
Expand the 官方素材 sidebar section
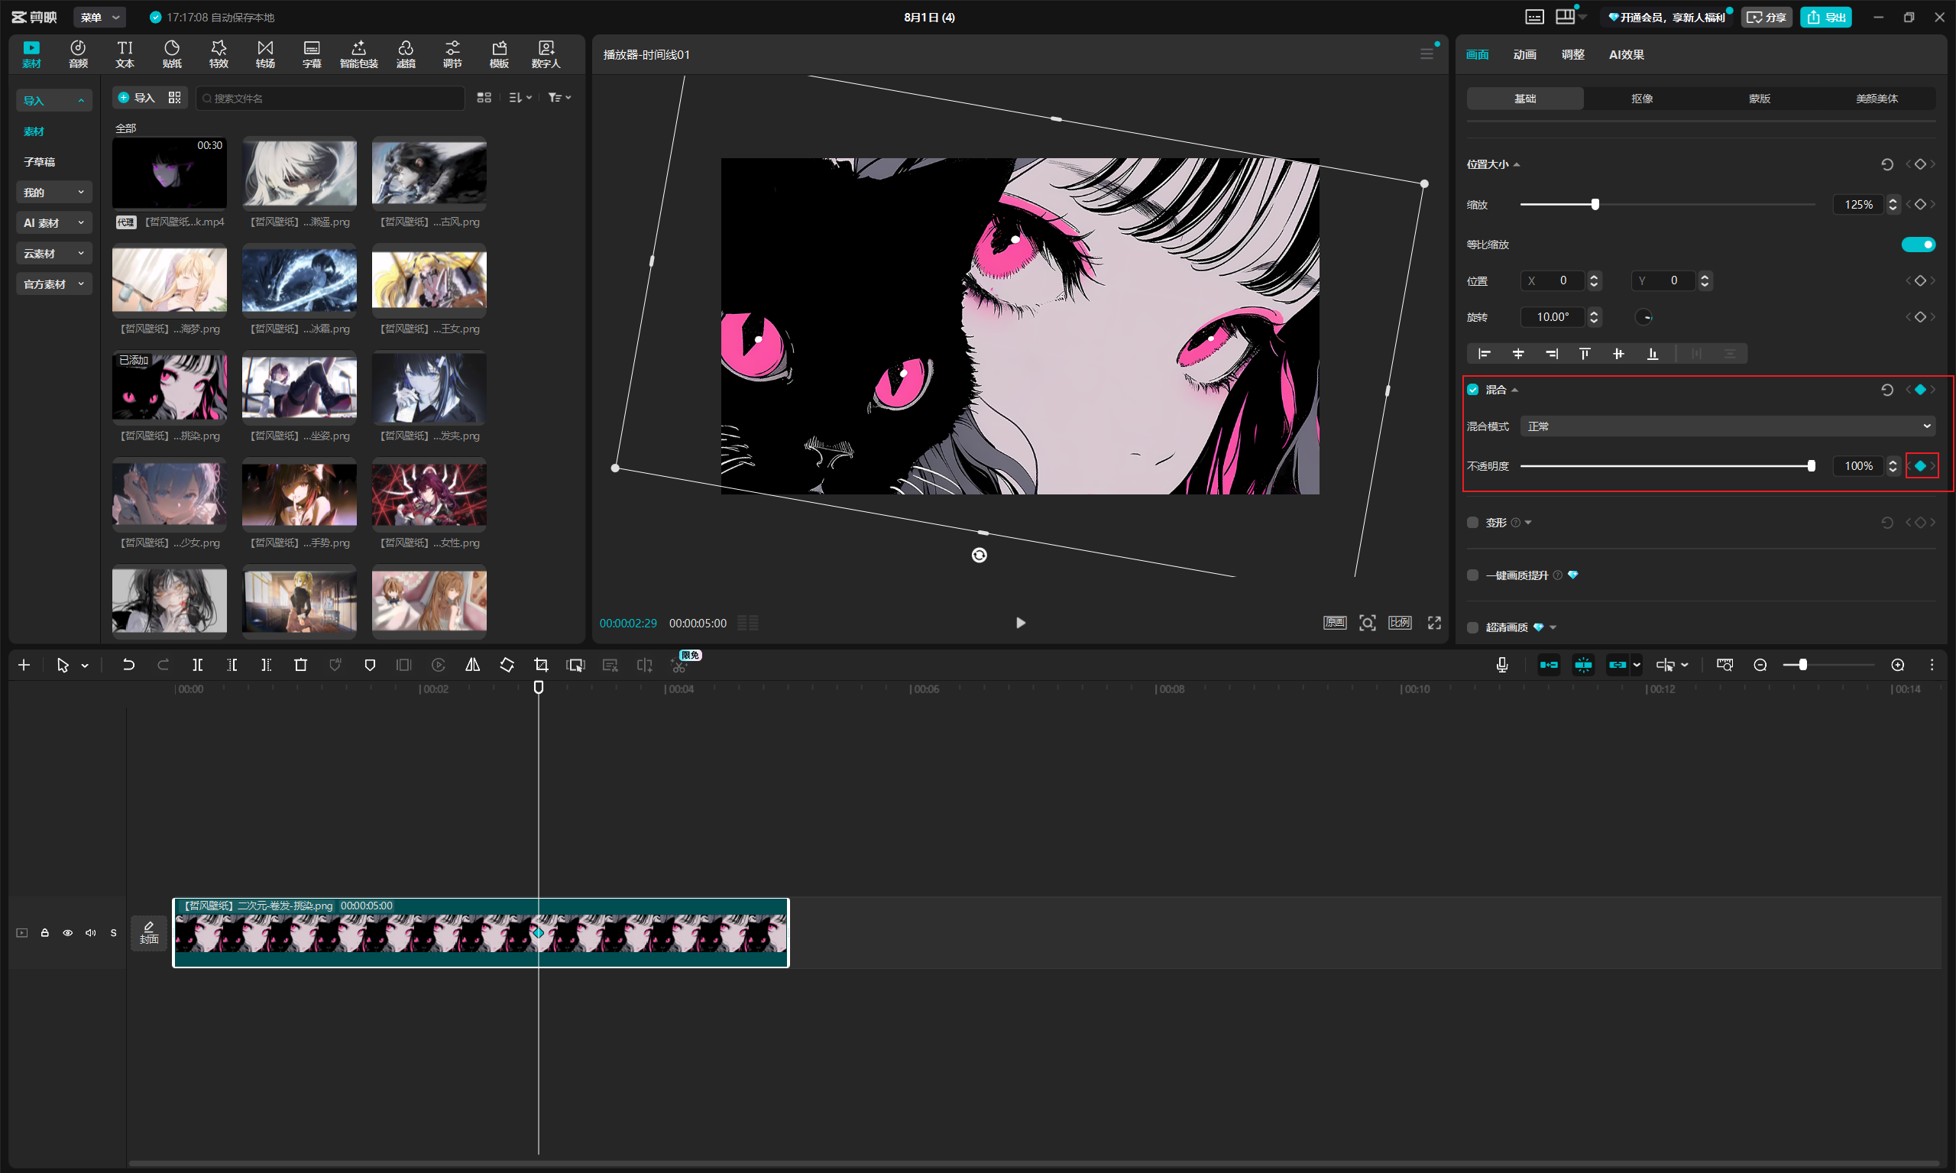pyautogui.click(x=53, y=284)
